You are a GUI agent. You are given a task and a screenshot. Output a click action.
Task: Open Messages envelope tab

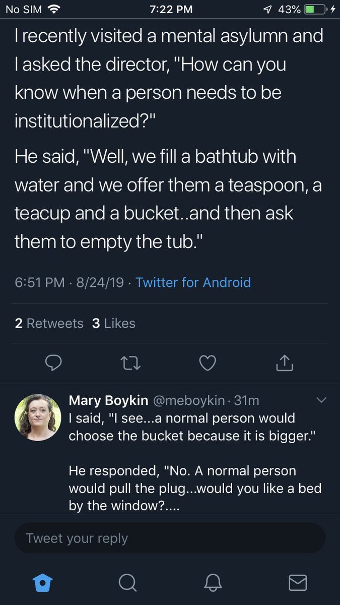point(298,583)
